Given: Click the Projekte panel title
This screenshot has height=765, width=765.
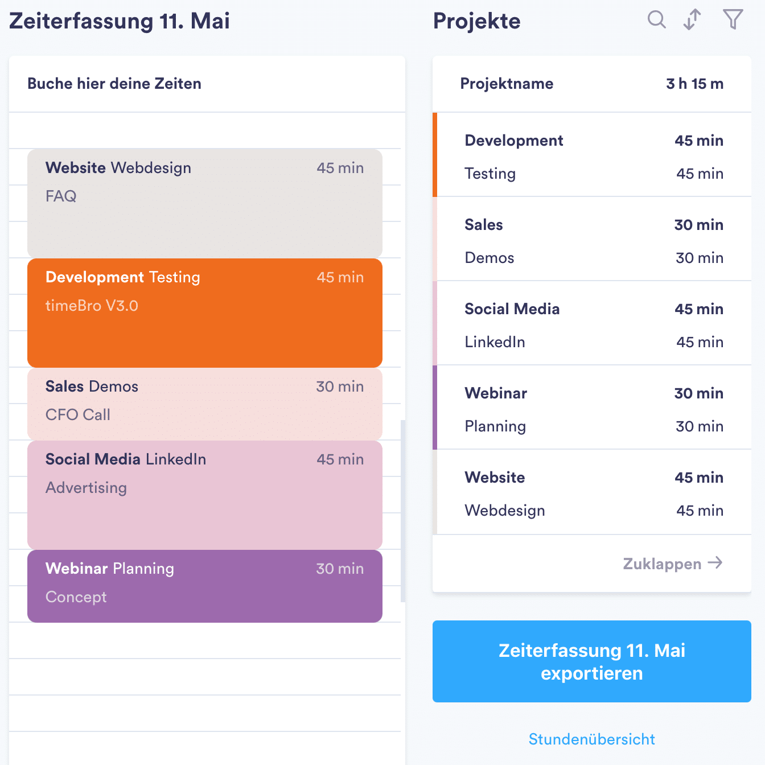Looking at the screenshot, I should [477, 21].
